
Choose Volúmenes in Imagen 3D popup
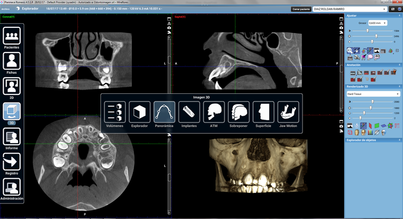[x=115, y=114]
